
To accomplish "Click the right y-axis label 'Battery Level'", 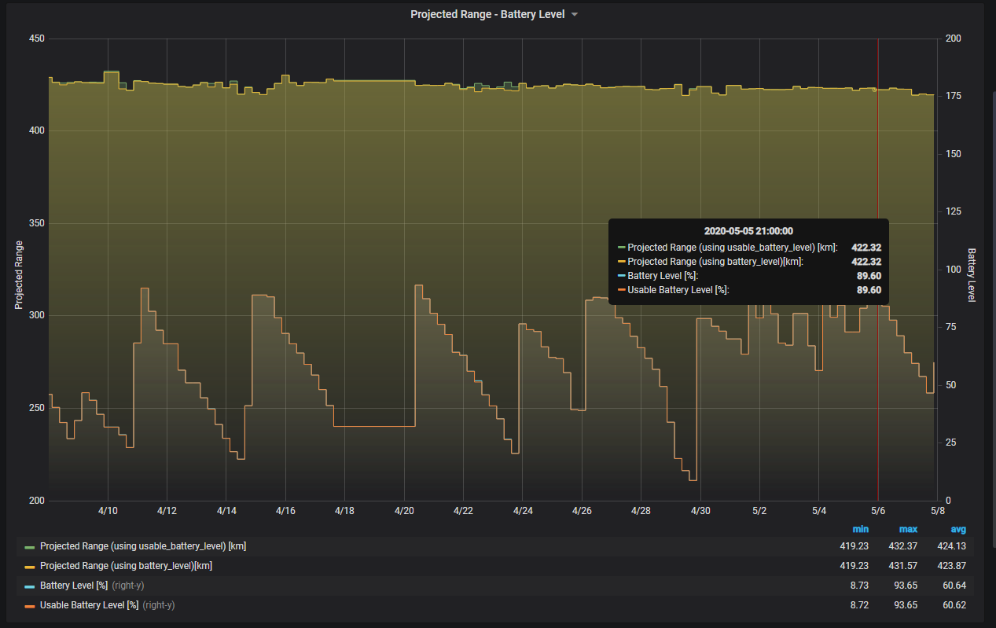I will point(971,275).
